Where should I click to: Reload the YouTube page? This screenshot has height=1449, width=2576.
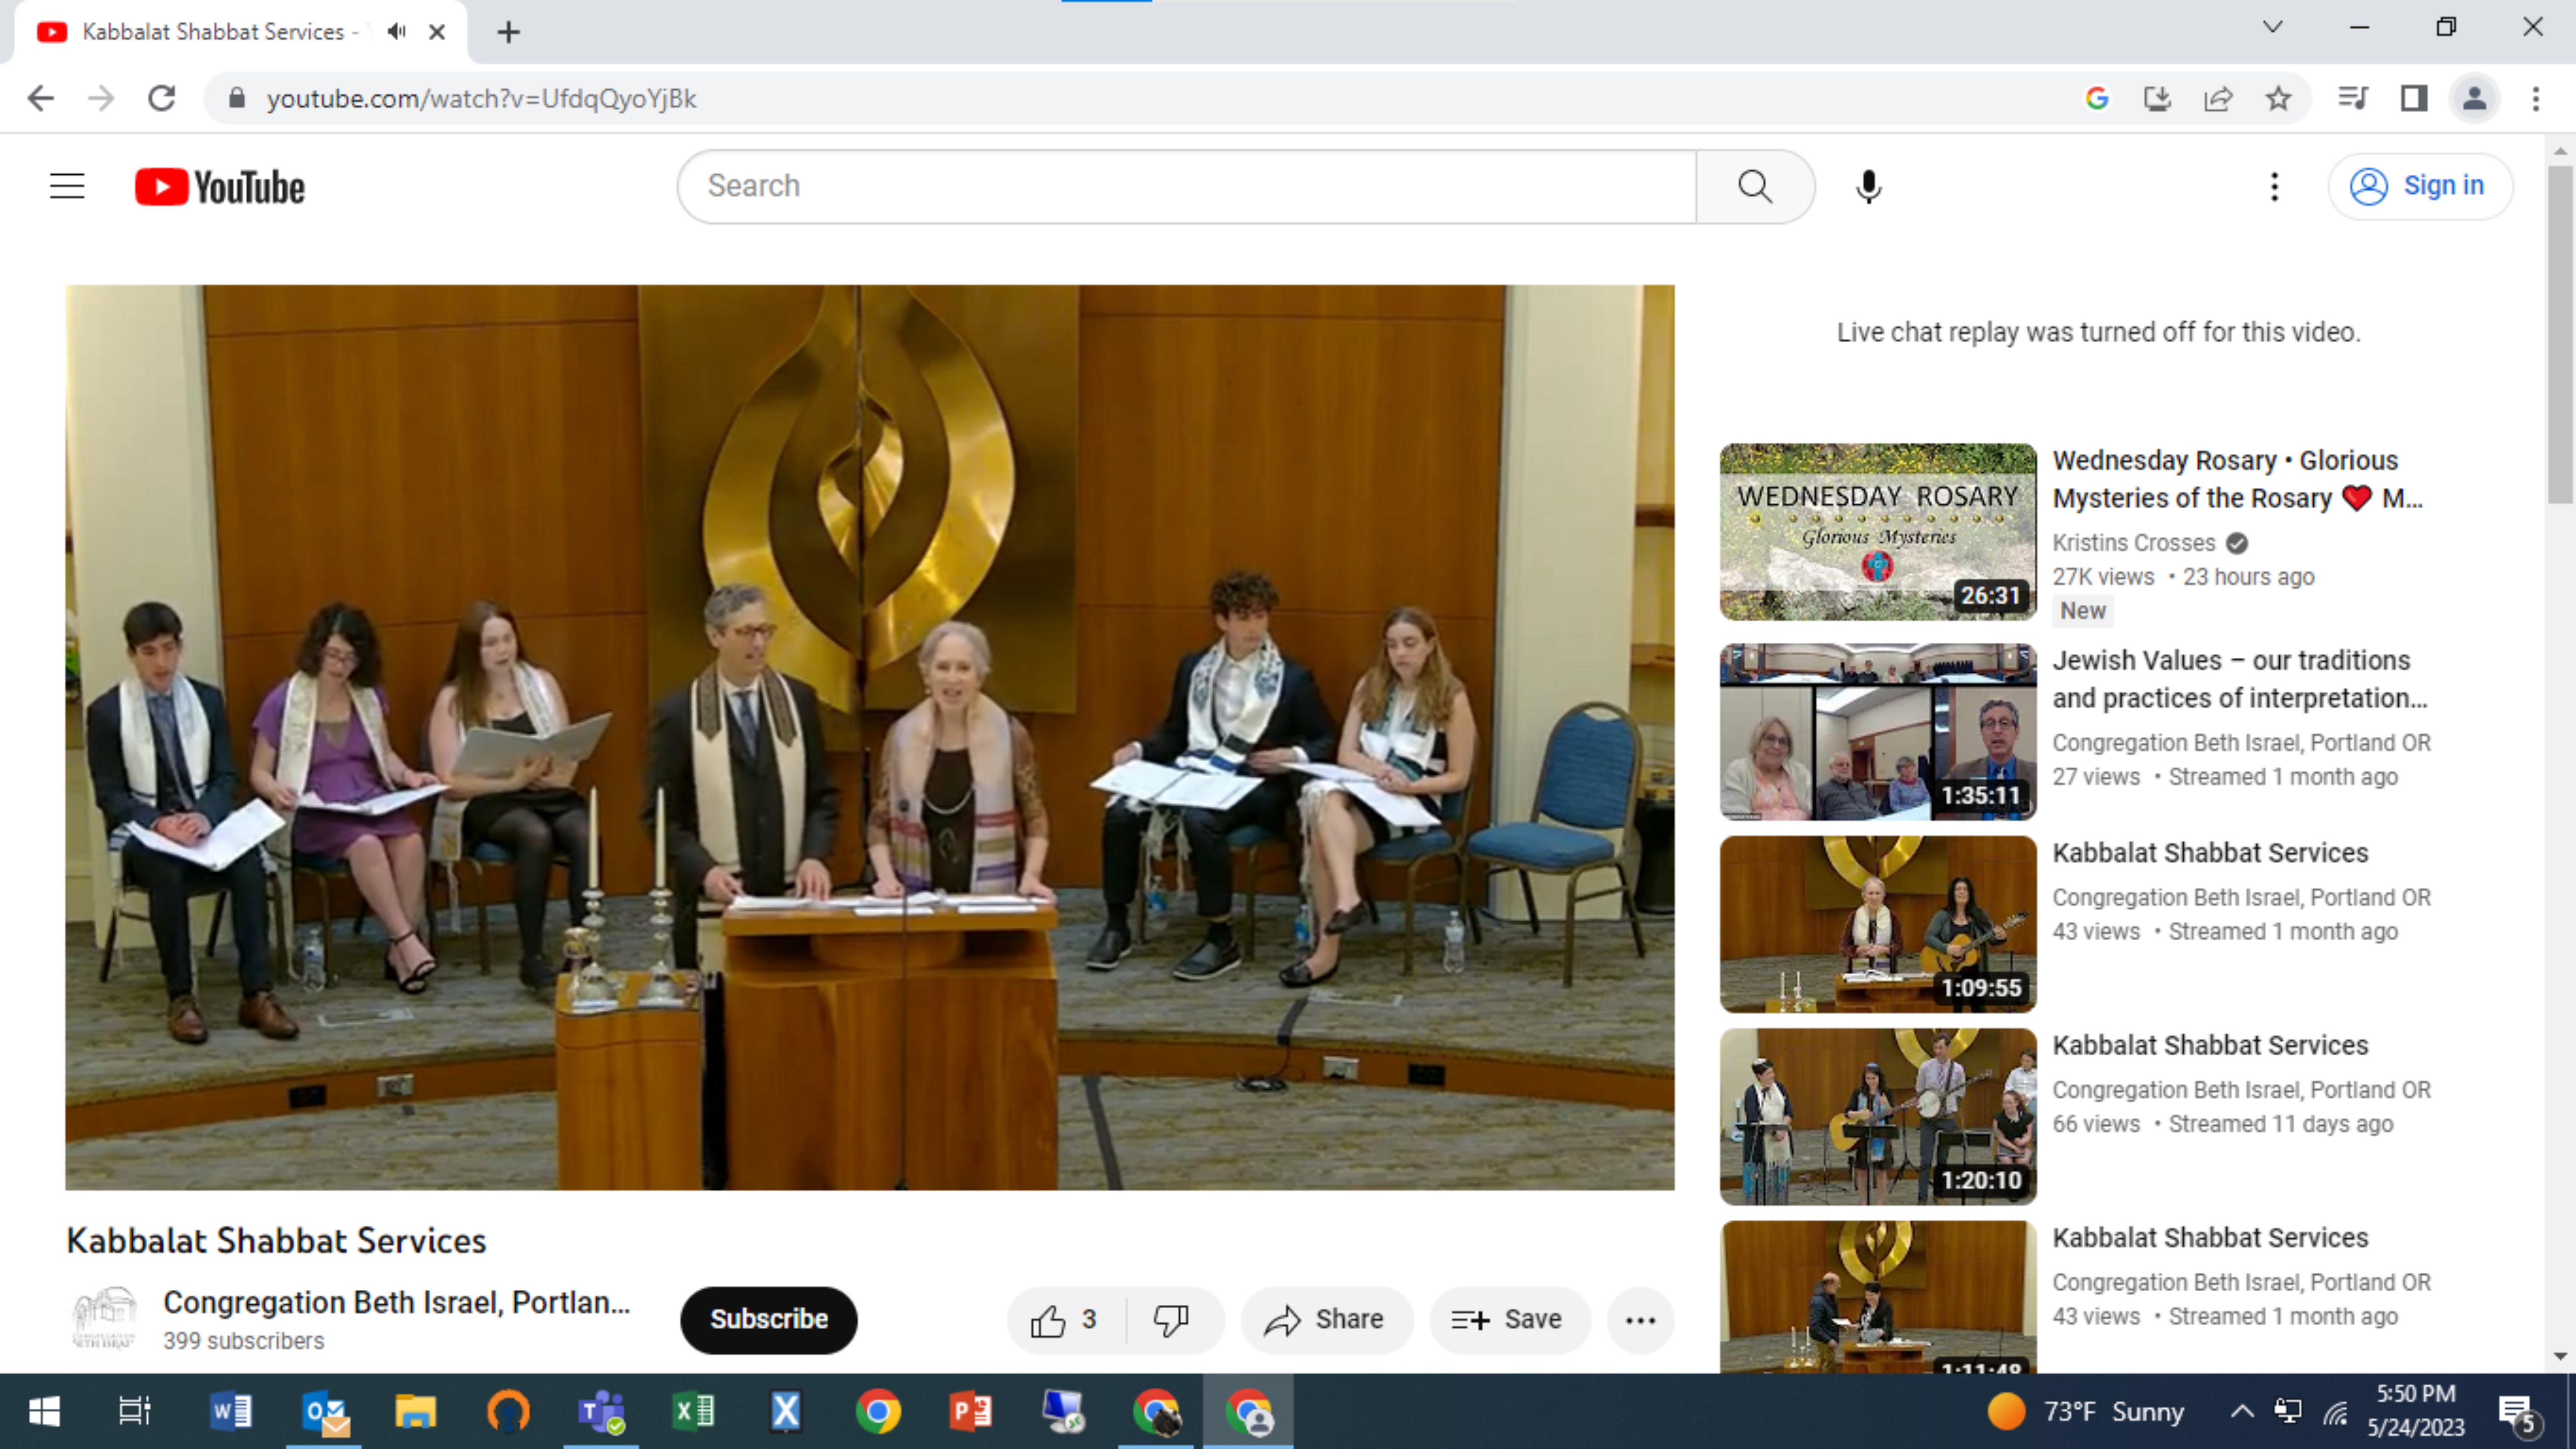pos(162,98)
